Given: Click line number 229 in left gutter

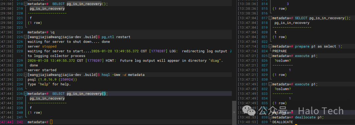Looking at the screenshot, I should [x=20, y=61].
